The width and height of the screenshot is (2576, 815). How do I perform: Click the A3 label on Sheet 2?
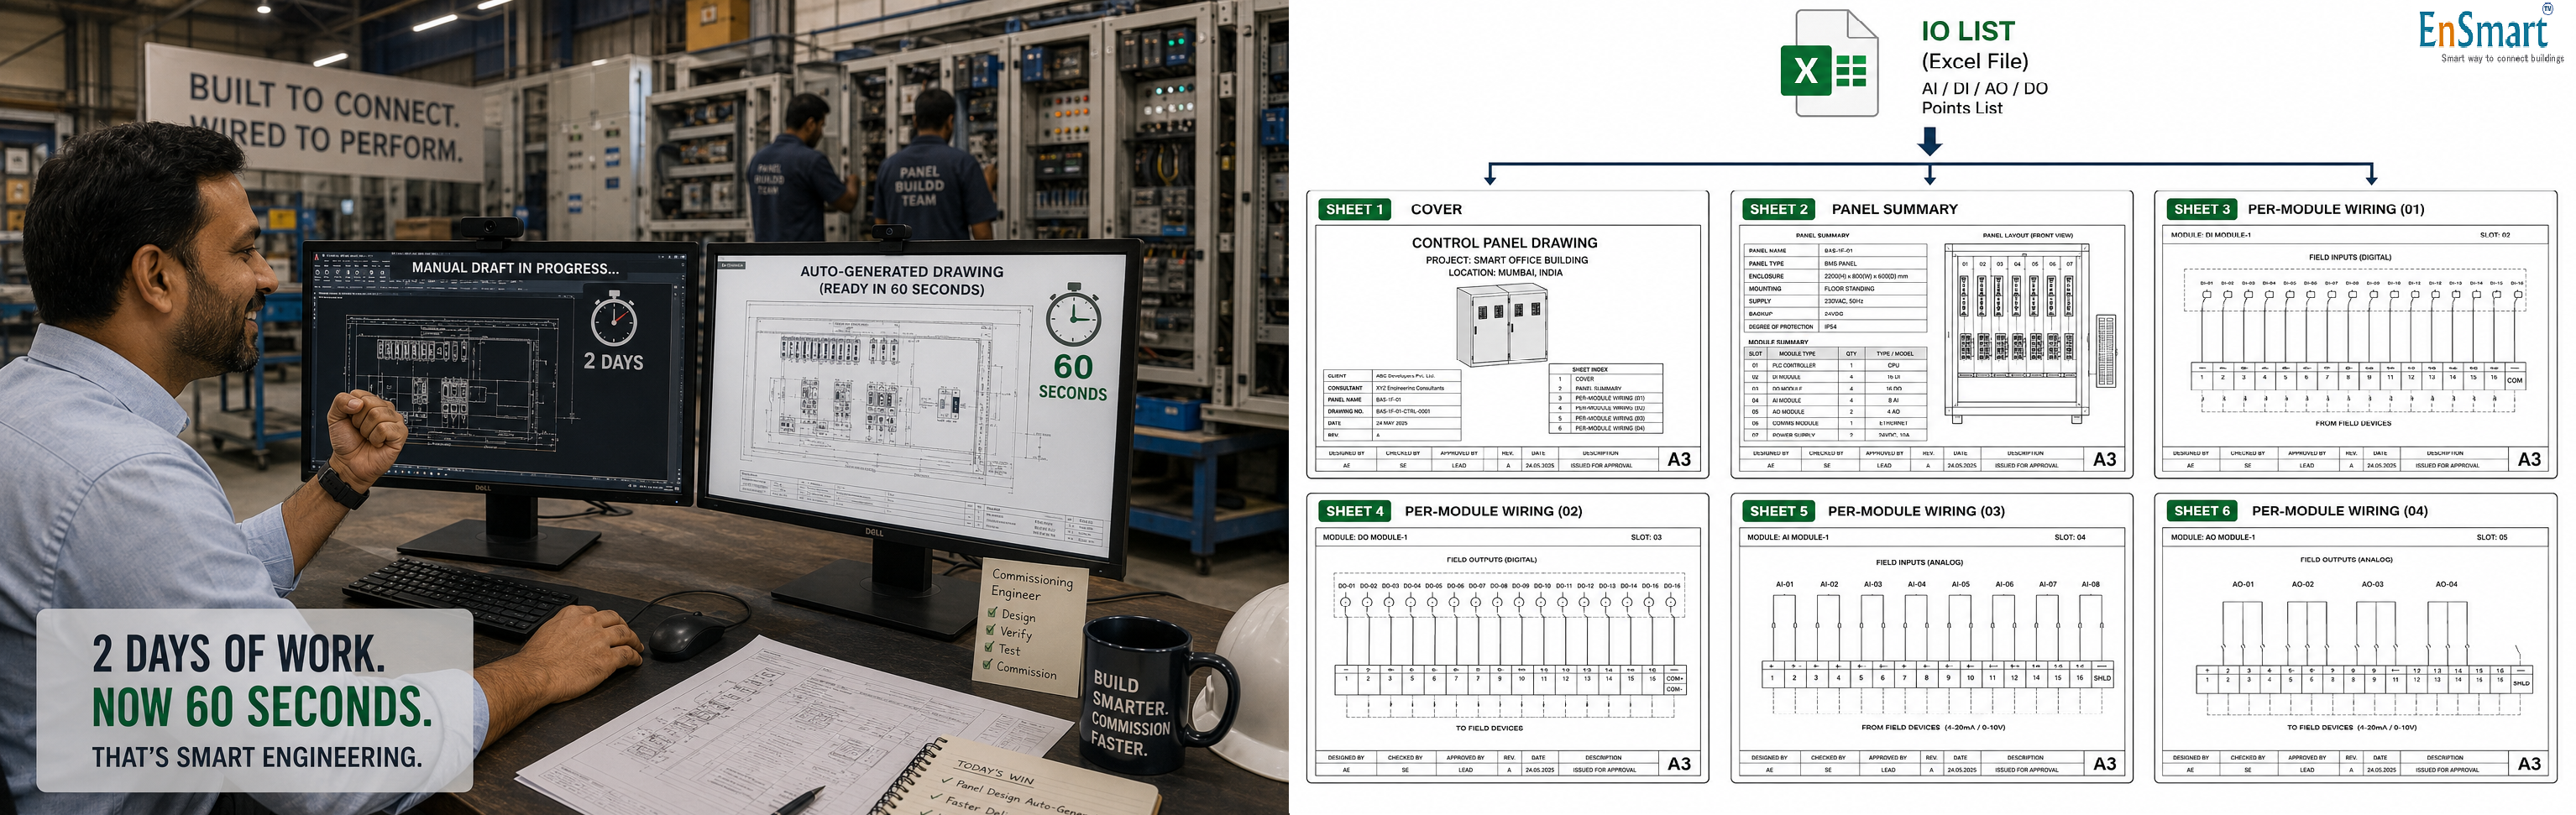click(2105, 459)
